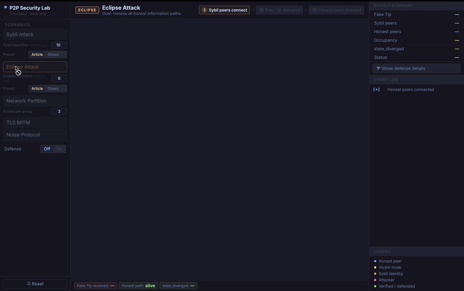Image resolution: width=464 pixels, height=291 pixels.
Task: Click the [+] icon in the event log
Action: 377,89
